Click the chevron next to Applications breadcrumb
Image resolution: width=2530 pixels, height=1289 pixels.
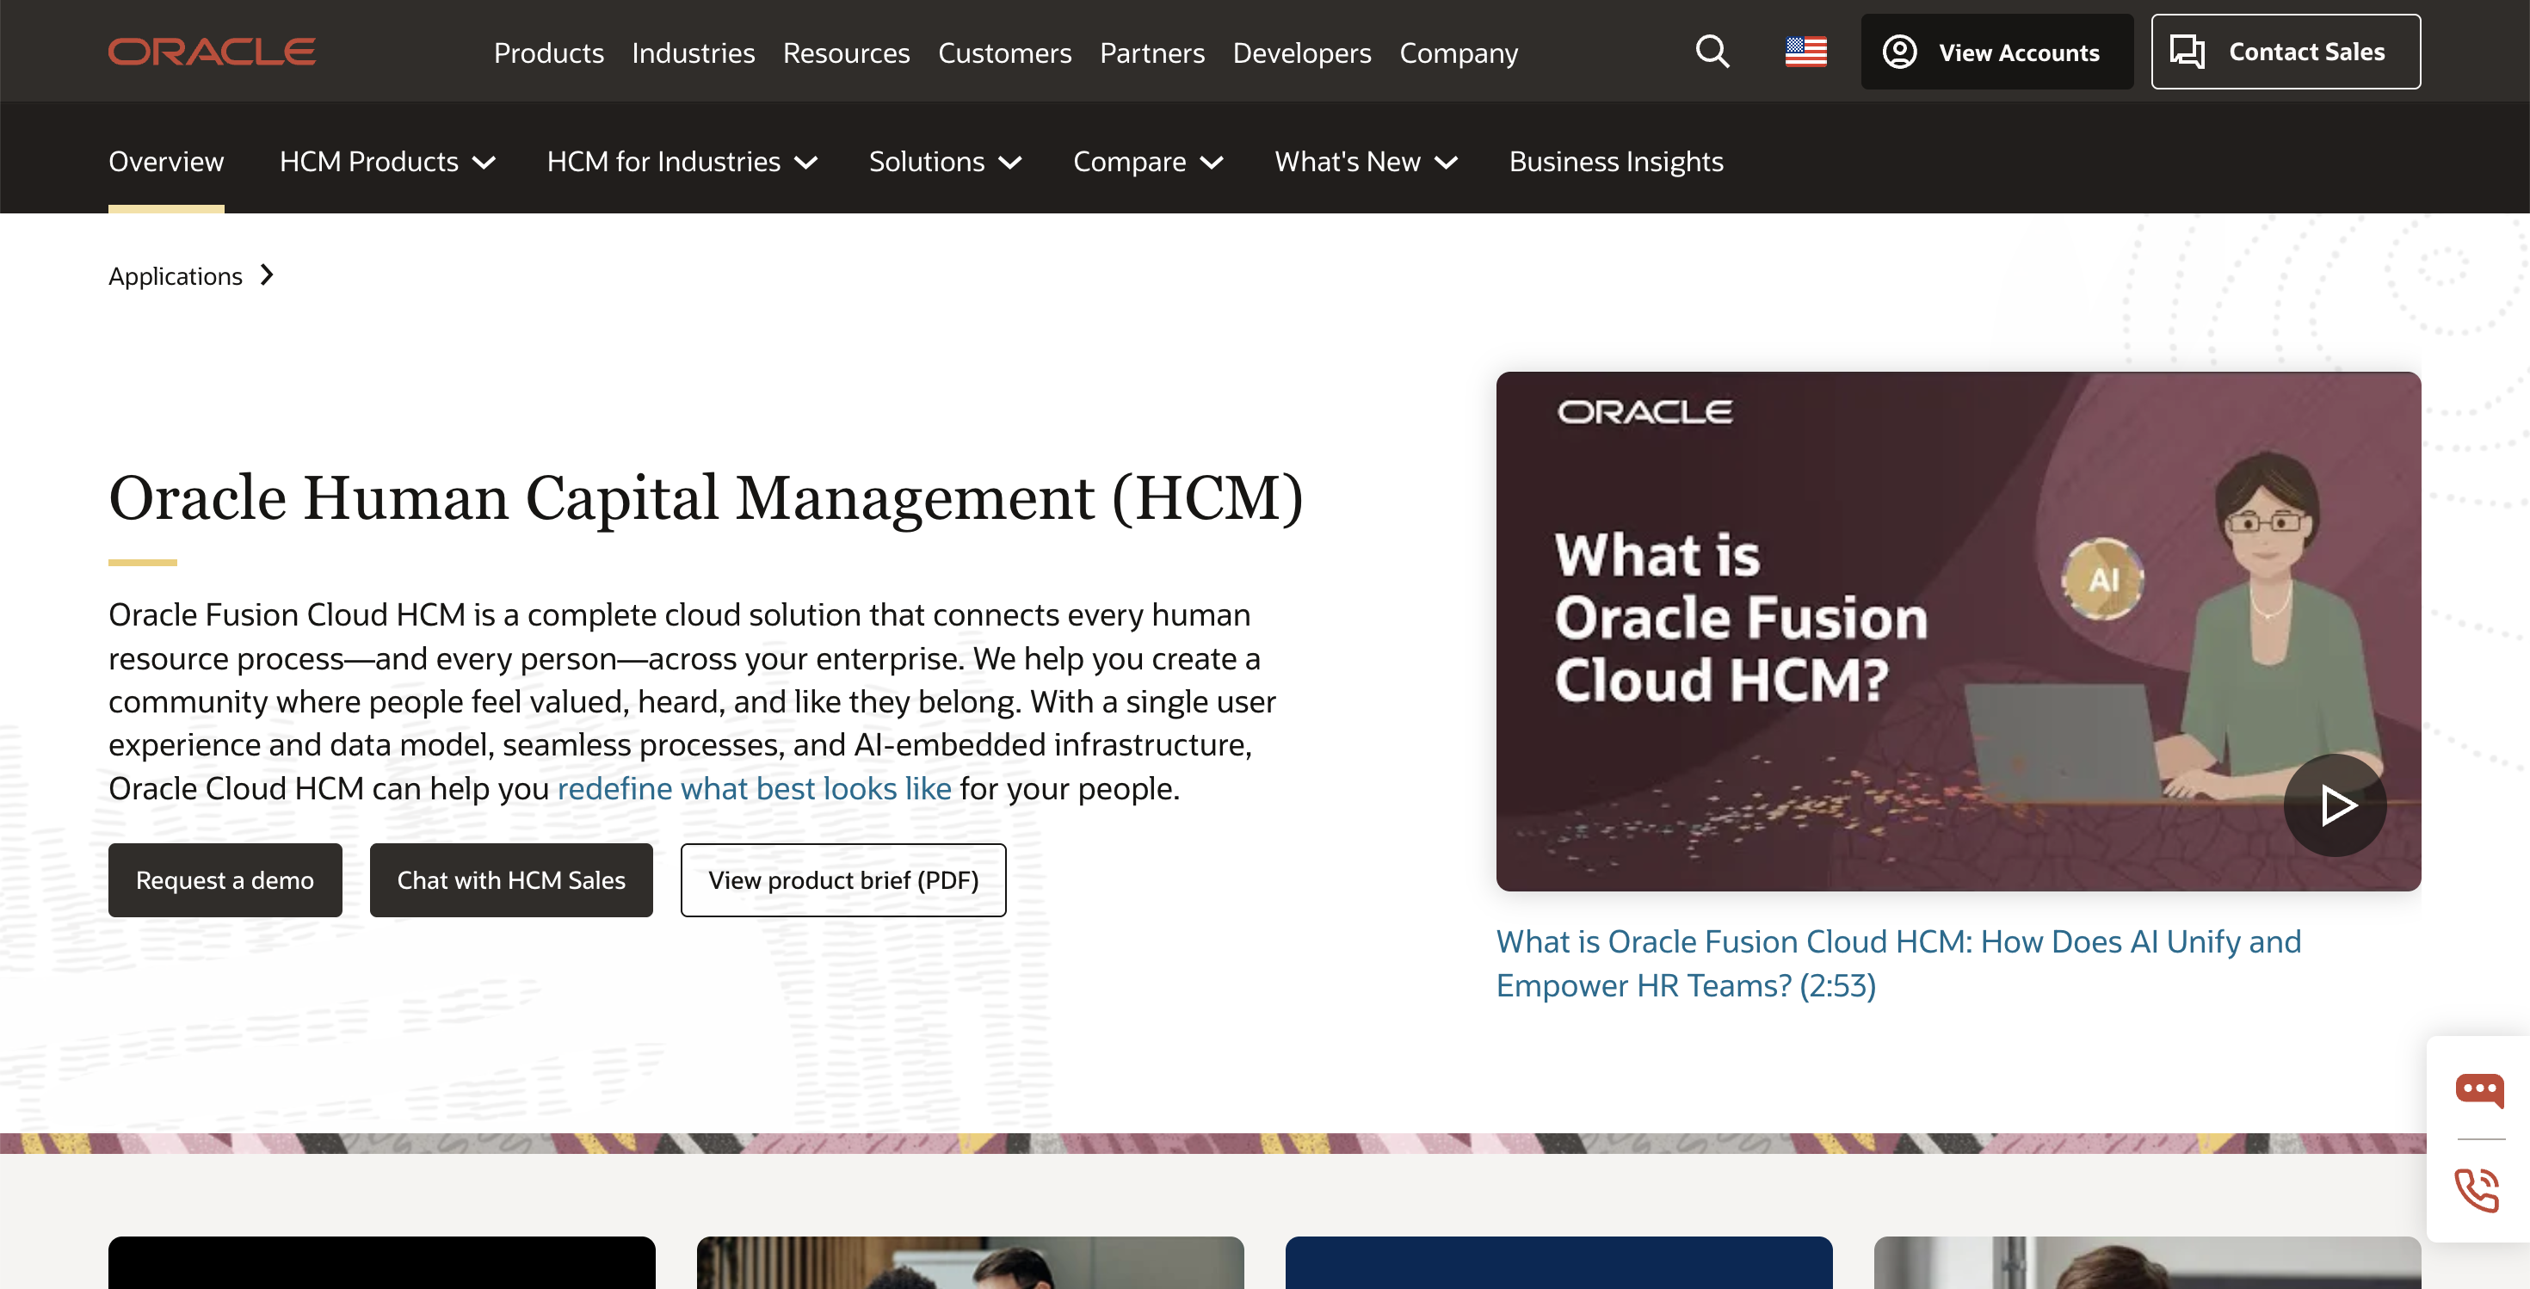tap(267, 274)
